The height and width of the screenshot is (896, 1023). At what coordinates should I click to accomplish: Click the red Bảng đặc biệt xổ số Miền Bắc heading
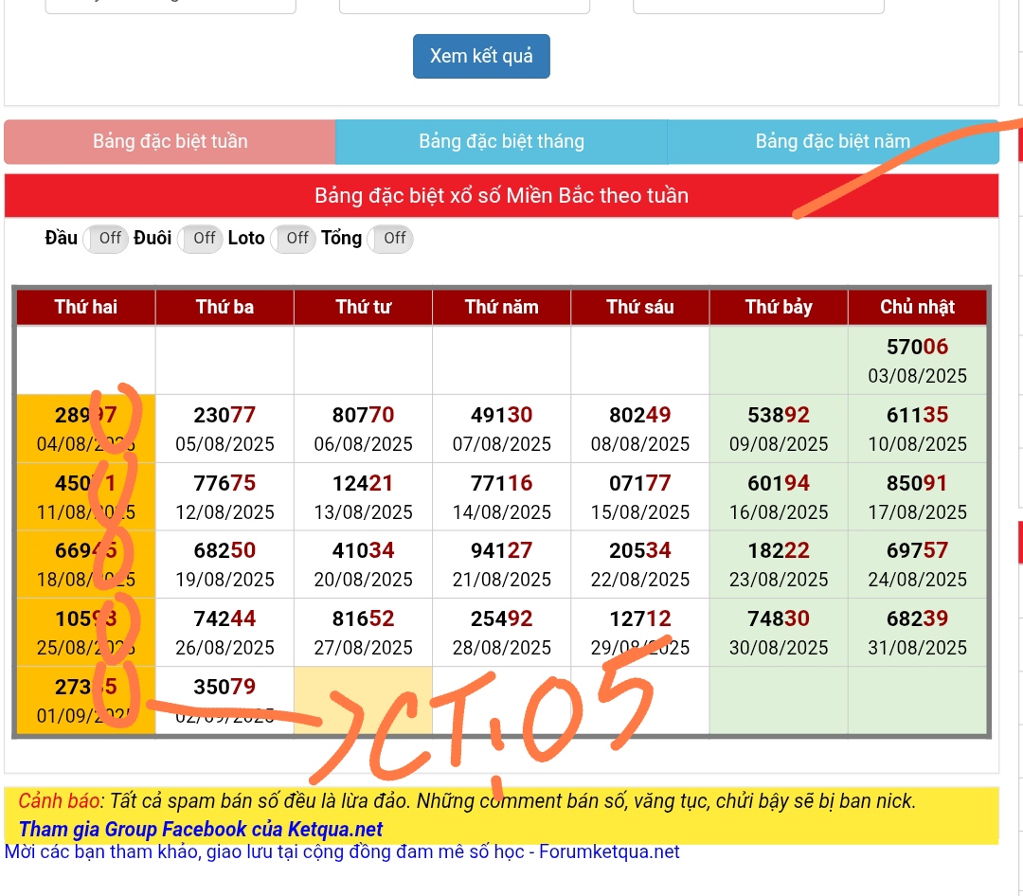click(x=501, y=195)
